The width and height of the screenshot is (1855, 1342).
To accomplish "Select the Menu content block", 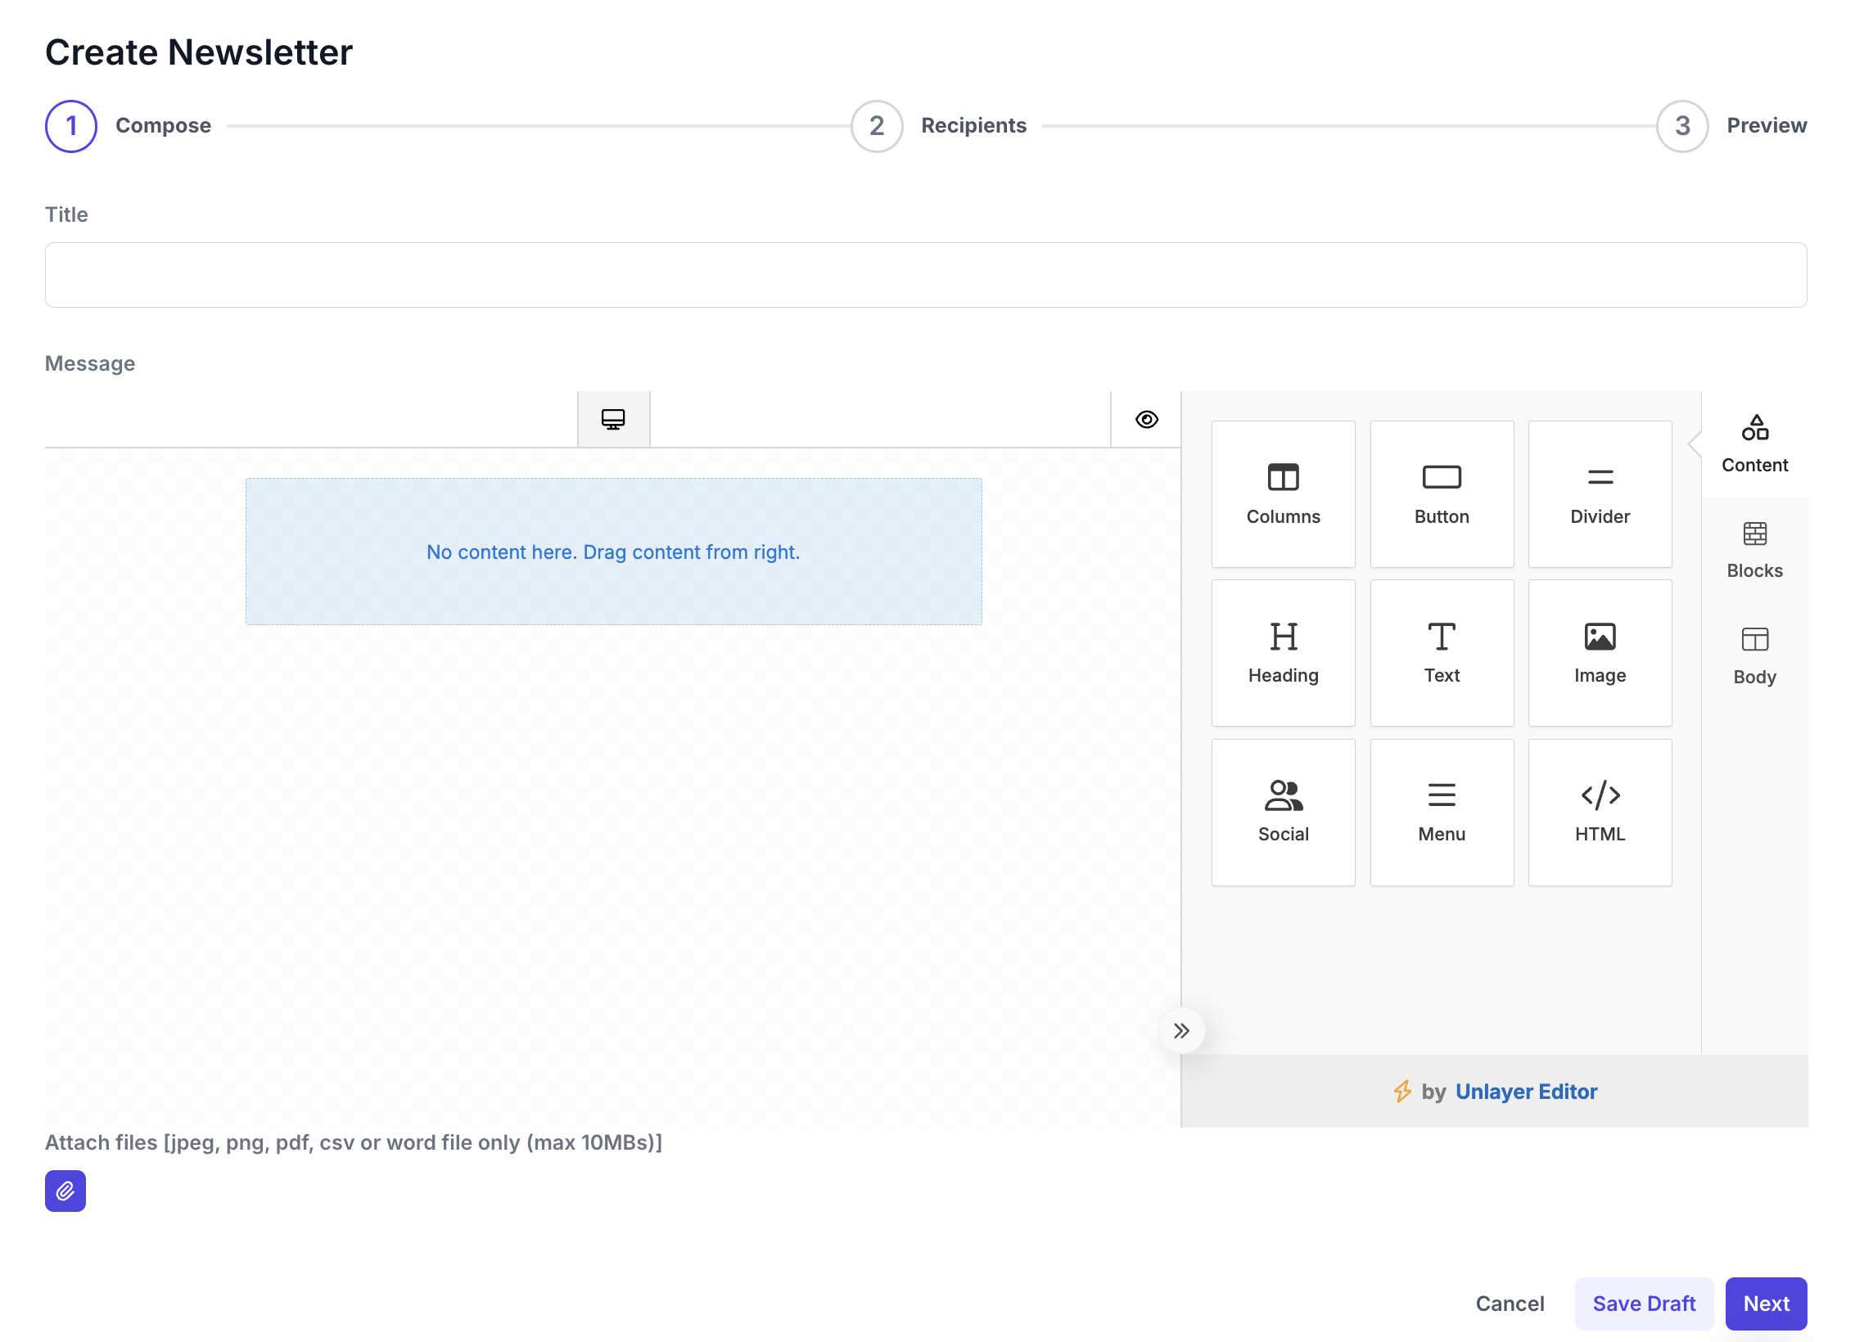I will pos(1441,811).
